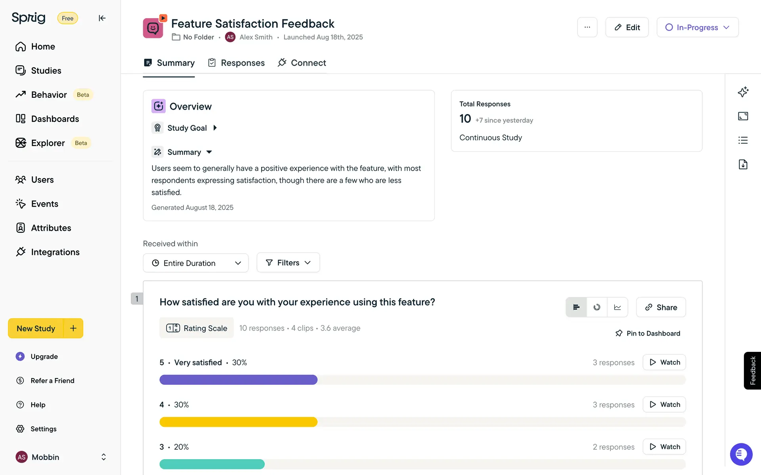Click the purple Very satisfied bar
This screenshot has width=761, height=475.
tap(238, 380)
